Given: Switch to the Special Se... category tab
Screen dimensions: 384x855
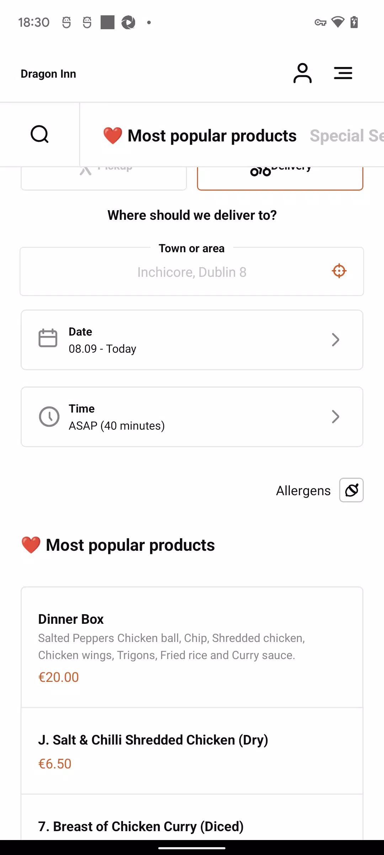Looking at the screenshot, I should [347, 136].
